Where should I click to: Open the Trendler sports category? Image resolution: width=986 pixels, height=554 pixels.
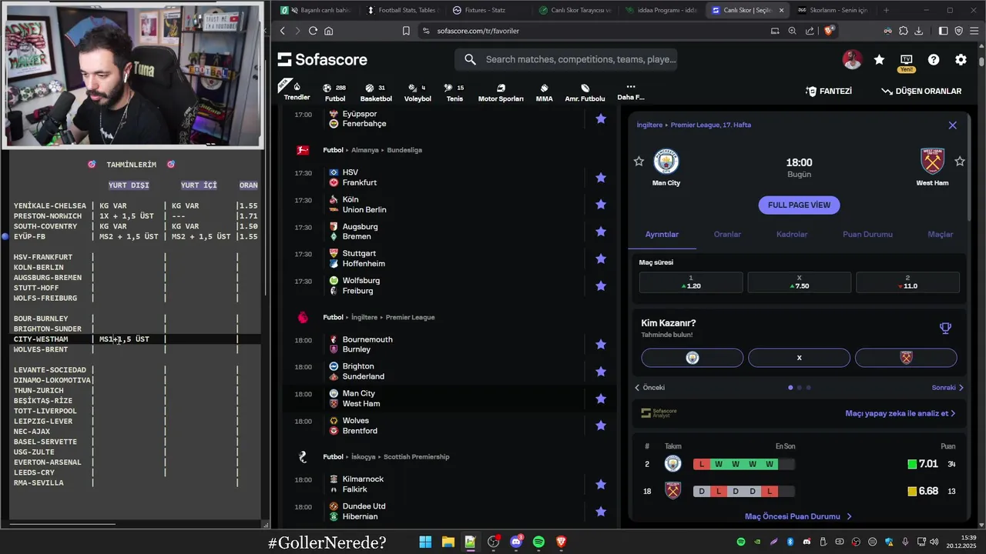297,92
